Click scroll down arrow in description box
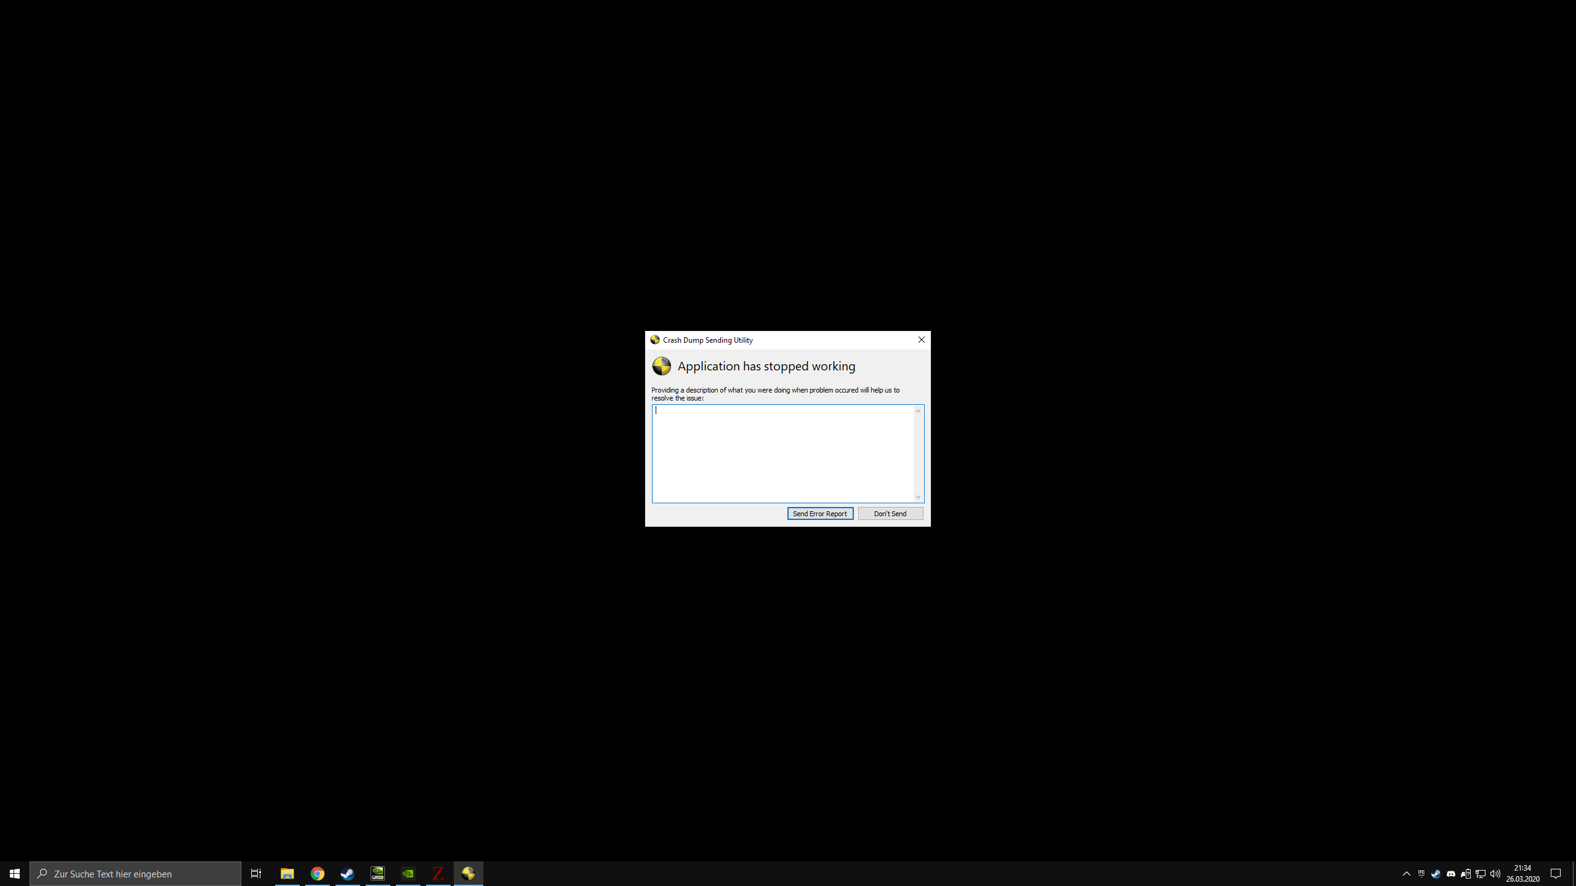This screenshot has width=1576, height=886. point(918,497)
